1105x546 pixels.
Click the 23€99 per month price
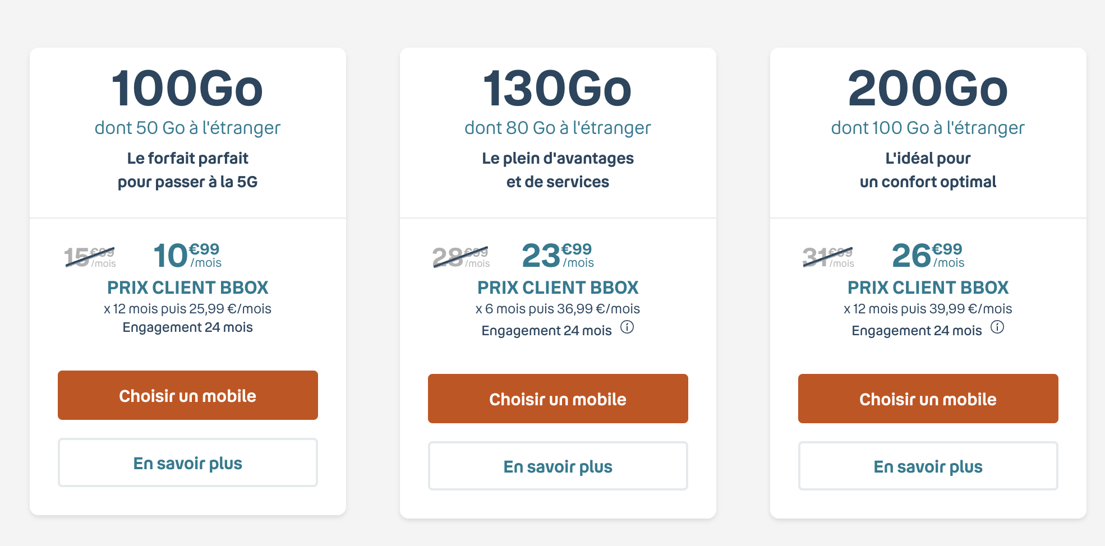tap(558, 255)
